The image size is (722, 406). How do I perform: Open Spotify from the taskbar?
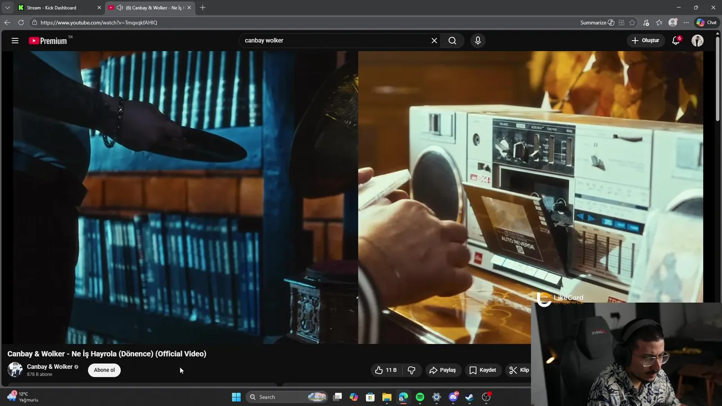pyautogui.click(x=420, y=397)
